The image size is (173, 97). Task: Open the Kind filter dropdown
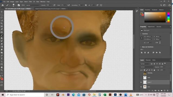coord(145,64)
